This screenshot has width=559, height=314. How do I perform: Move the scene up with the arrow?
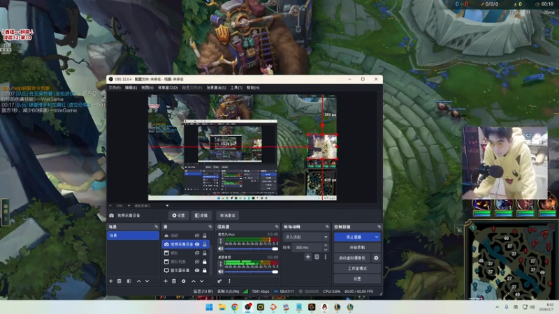[138, 281]
